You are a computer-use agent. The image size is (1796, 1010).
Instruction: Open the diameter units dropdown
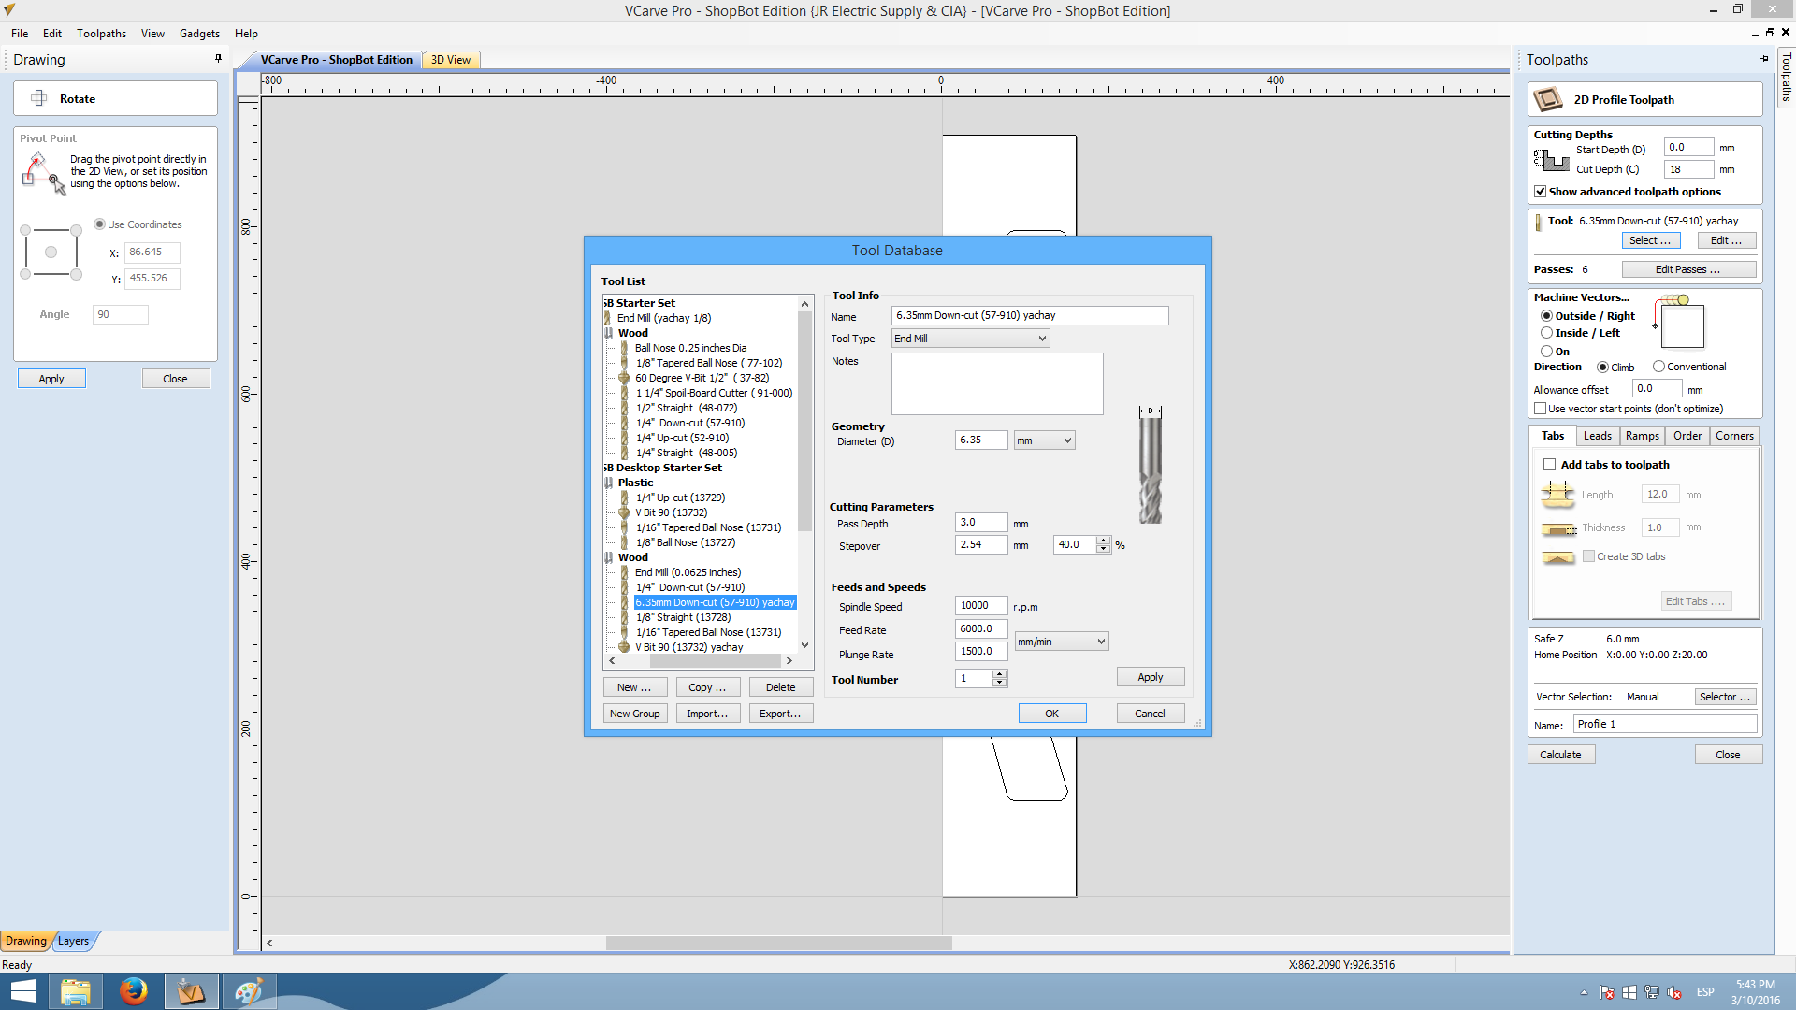(x=1044, y=440)
